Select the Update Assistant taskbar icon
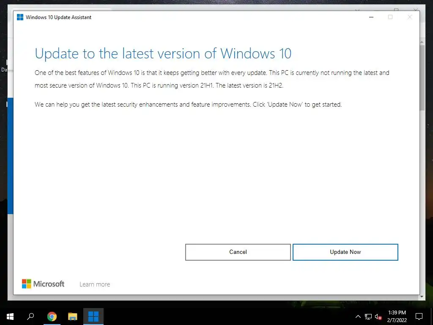Screen dimensions: 433x325 click(x=93, y=317)
